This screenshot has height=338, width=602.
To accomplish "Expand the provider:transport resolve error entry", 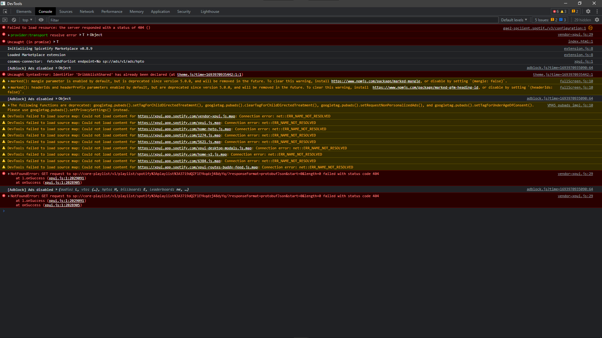I will 9,35.
